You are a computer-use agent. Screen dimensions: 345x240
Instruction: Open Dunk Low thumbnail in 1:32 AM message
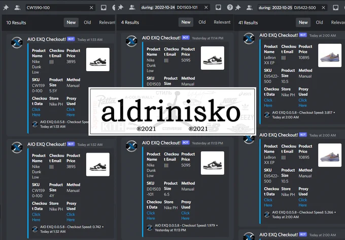[98, 165]
